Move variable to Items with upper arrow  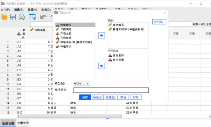click(x=101, y=36)
